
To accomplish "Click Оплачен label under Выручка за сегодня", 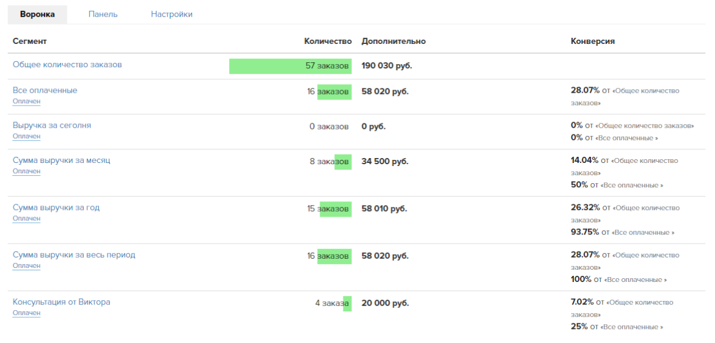I will [26, 136].
